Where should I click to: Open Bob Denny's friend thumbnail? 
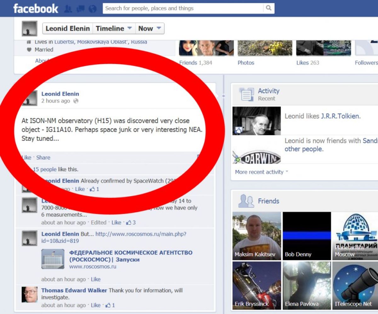coord(306,236)
